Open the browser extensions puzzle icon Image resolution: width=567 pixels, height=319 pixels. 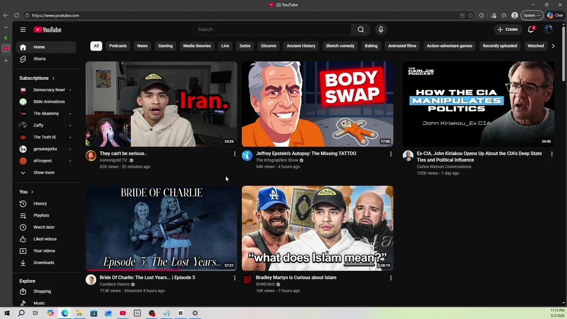click(482, 16)
